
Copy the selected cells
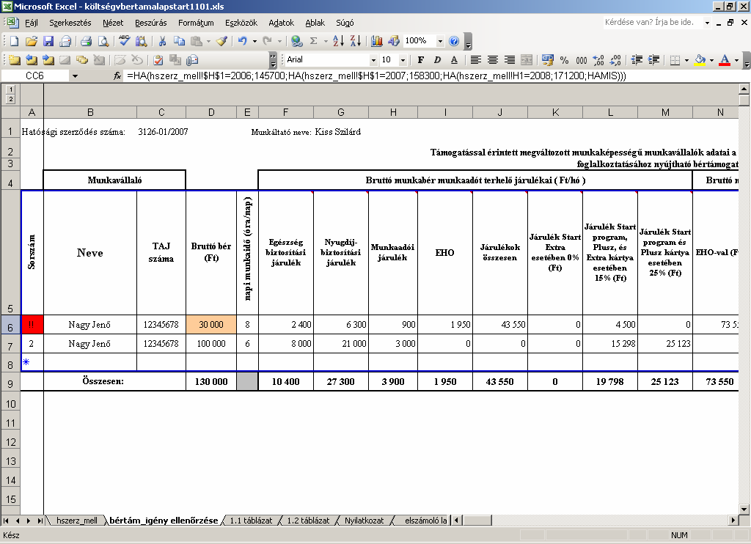(x=179, y=41)
